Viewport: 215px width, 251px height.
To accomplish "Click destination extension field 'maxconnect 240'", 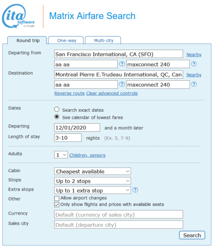I will (x=158, y=84).
